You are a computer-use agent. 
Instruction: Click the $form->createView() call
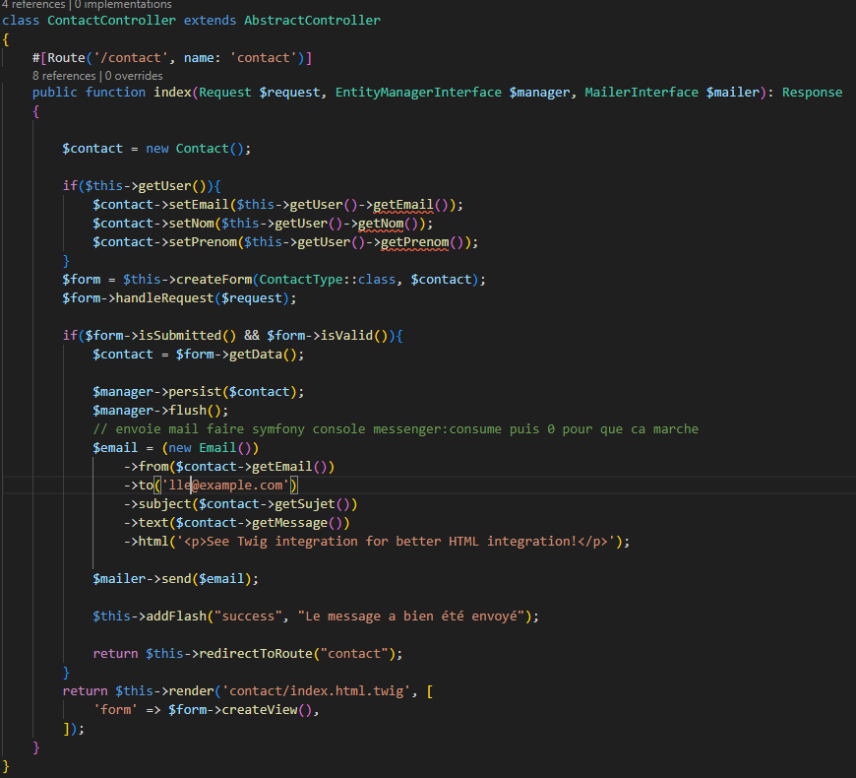240,710
